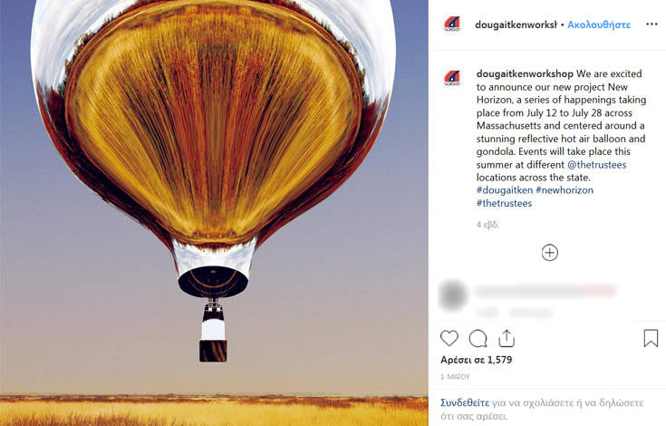Click the caption's dougaitkenworkshop avatar
This screenshot has width=666, height=426.
452,79
